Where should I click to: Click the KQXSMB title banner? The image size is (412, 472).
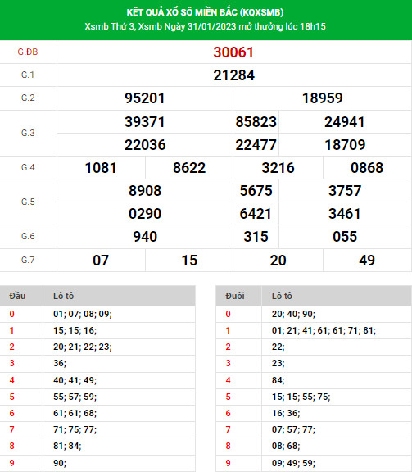[x=205, y=12]
